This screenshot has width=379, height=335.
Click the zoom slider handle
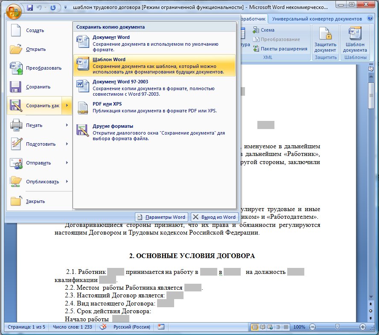[338, 327]
